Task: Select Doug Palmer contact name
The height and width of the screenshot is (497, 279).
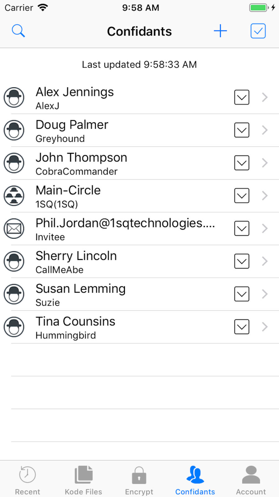Action: tap(72, 125)
